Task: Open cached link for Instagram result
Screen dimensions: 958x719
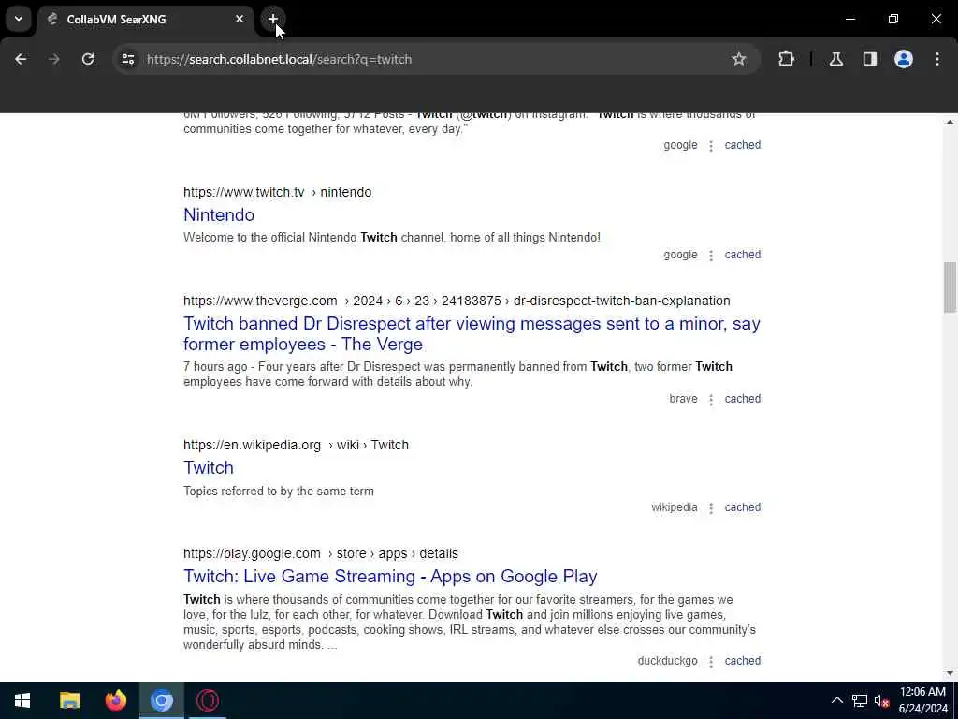Action: click(742, 145)
